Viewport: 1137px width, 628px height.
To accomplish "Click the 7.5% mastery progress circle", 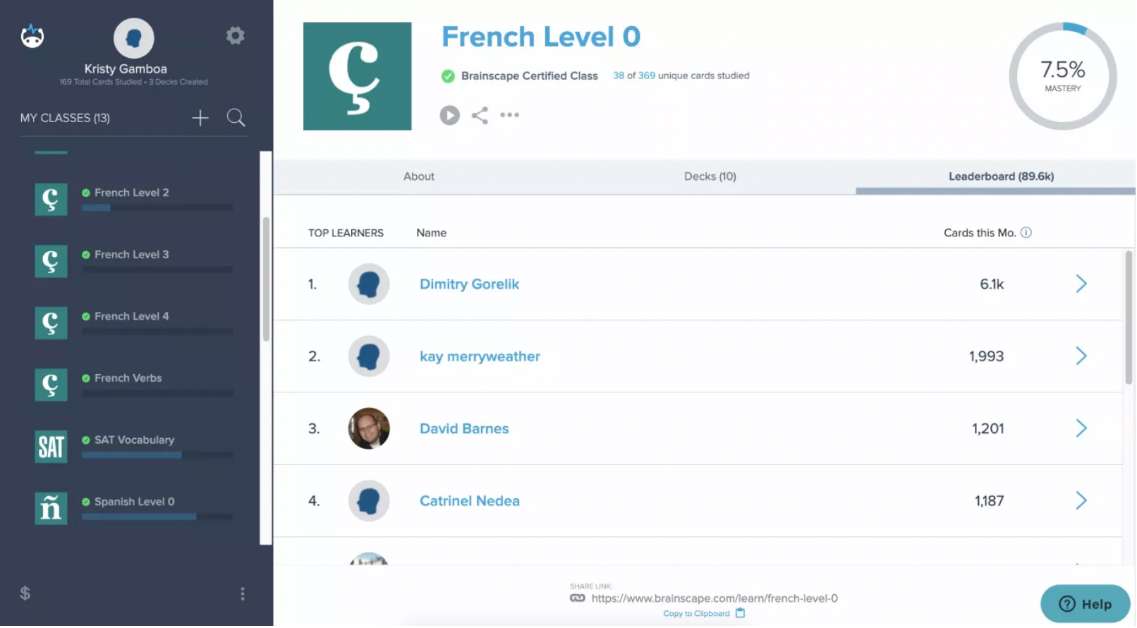I will (1063, 76).
